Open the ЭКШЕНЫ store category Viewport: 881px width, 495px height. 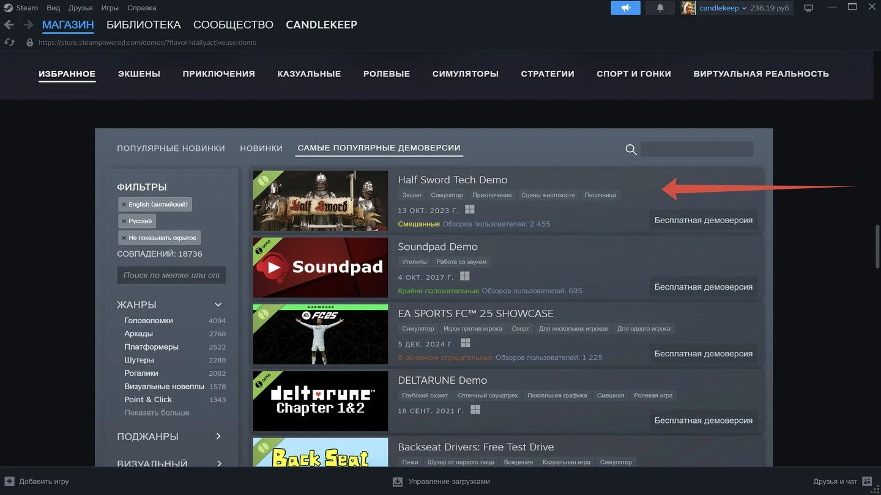click(x=139, y=74)
